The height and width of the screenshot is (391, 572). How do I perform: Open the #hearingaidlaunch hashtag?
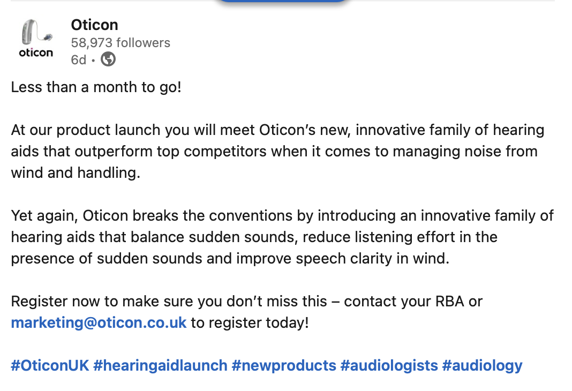[160, 365]
